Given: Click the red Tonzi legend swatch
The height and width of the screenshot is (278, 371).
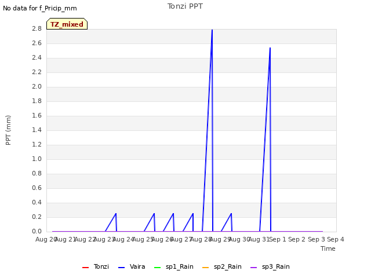Looking at the screenshot, I should coord(85,268).
